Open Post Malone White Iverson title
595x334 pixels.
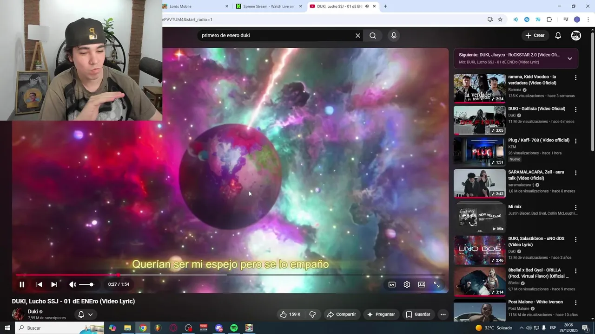[535, 302]
